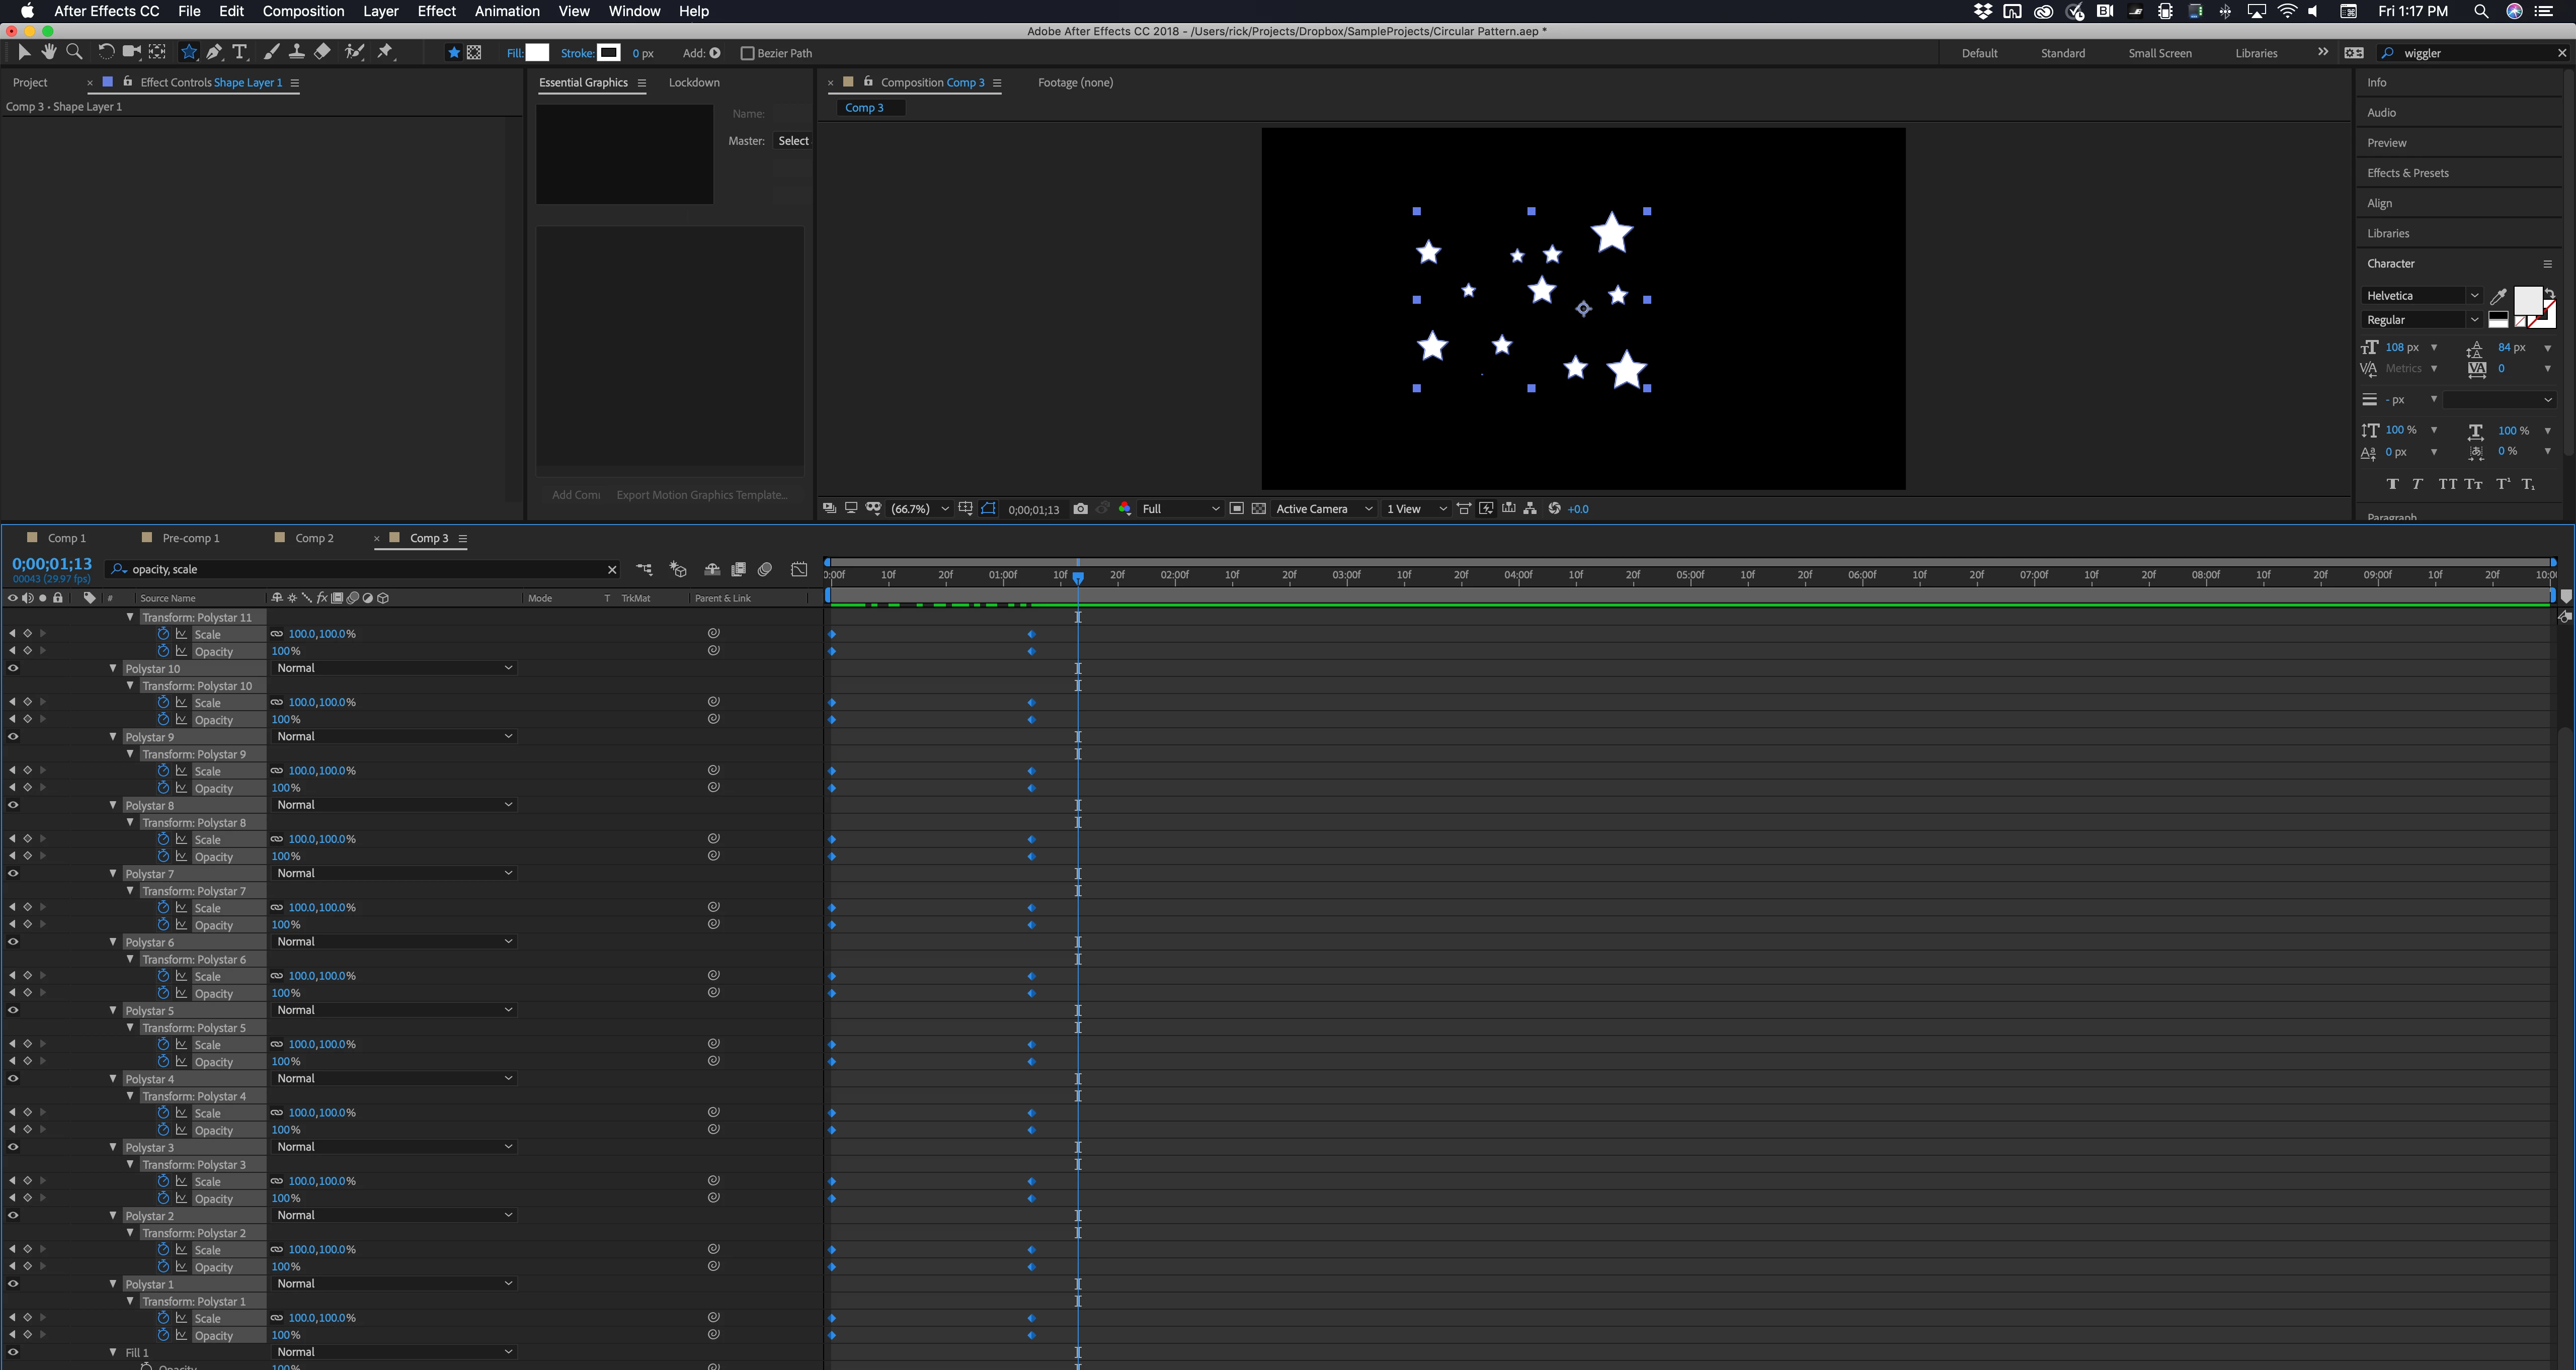The width and height of the screenshot is (2576, 1370).
Task: Open the Helvetica font family dropdown
Action: pyautogui.click(x=2421, y=296)
